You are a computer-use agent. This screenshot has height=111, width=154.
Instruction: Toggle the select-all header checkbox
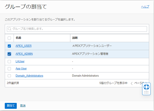pyautogui.click(x=9, y=38)
